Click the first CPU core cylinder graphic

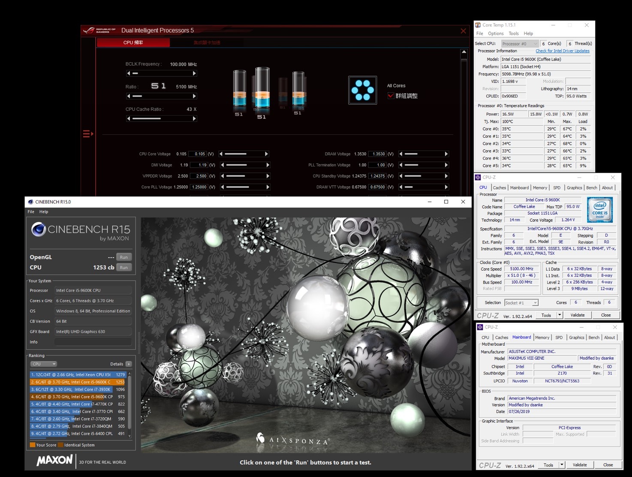tap(239, 89)
